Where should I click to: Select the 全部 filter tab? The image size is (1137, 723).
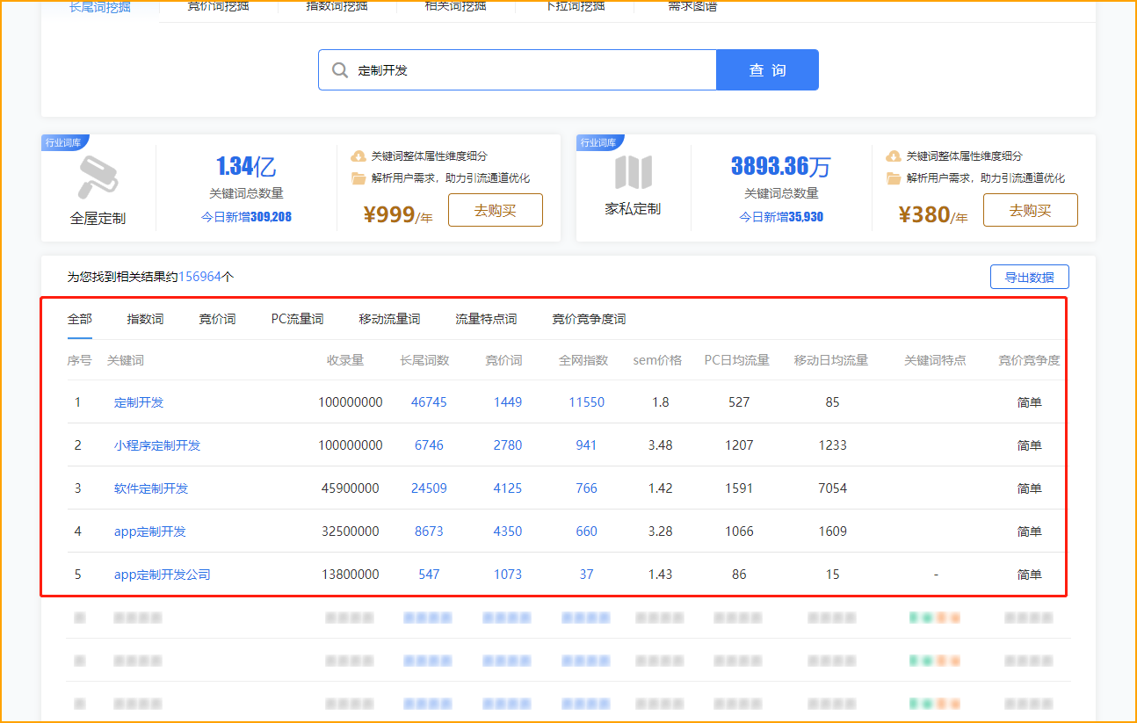pos(80,319)
